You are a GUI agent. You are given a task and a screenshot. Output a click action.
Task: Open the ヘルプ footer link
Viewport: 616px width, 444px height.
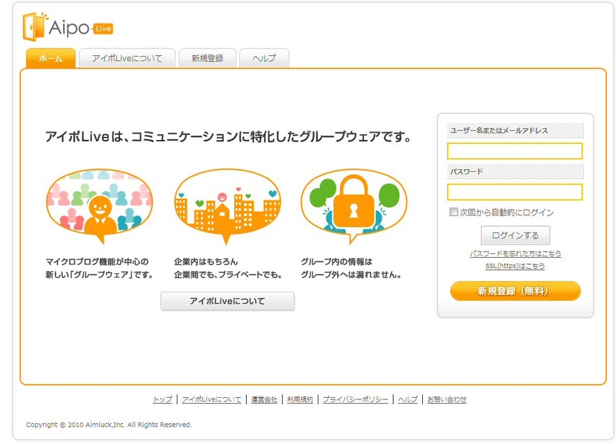point(407,399)
